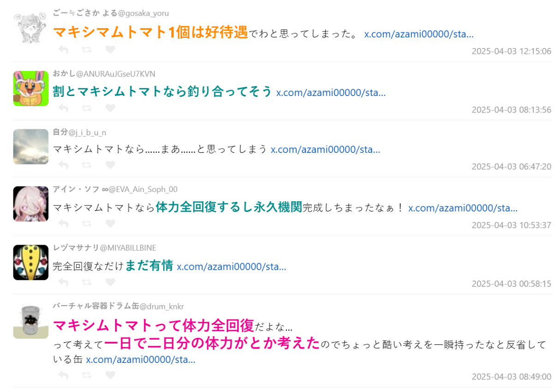554x392 pixels.
Task: Like the tweet by drum_knkr
Action: tap(110, 375)
